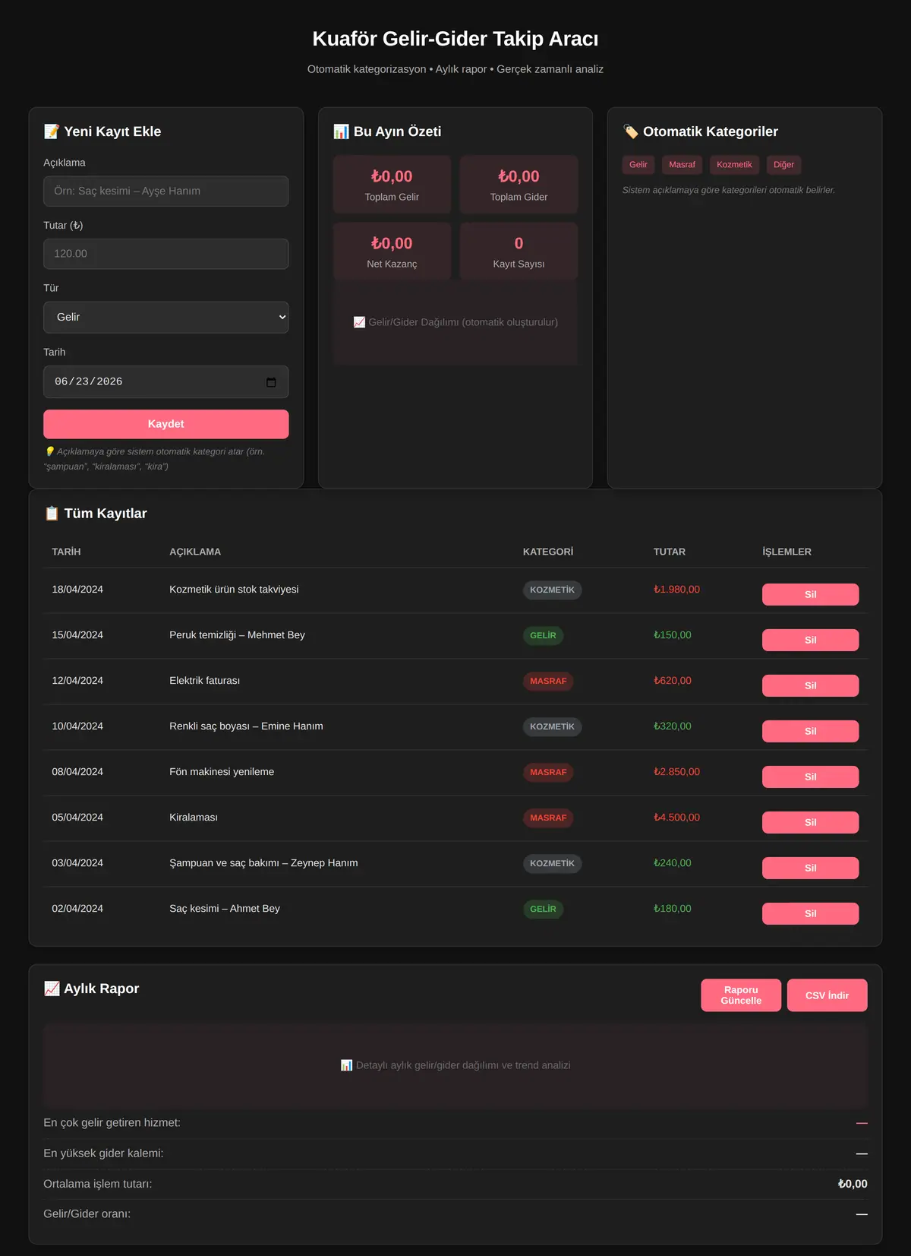This screenshot has width=911, height=1256.
Task: Click the Tarih date field showing 06/23/2026
Action: coord(166,382)
